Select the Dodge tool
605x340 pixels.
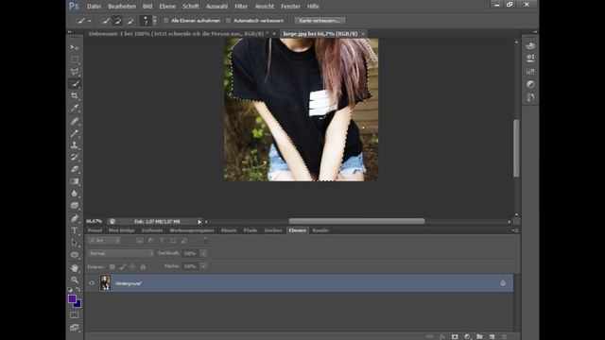click(x=75, y=206)
